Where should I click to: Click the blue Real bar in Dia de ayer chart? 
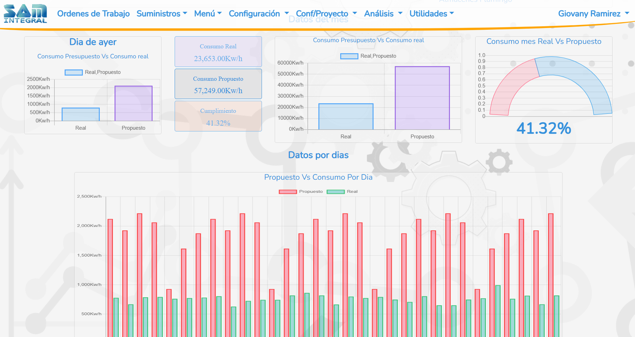[x=81, y=115]
